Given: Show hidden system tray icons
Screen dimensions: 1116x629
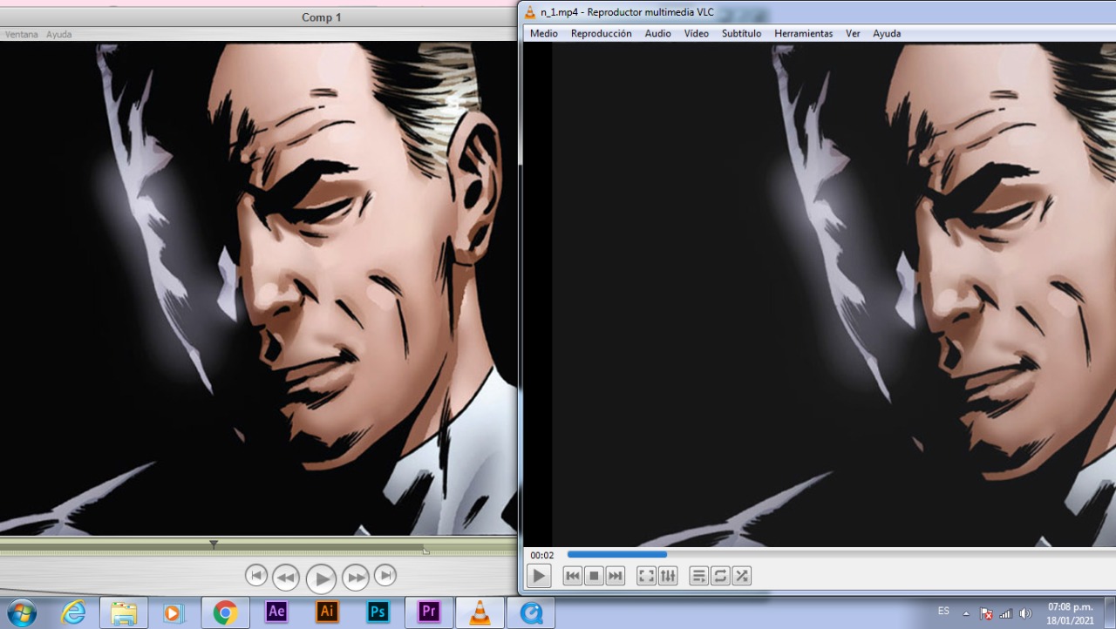Looking at the screenshot, I should click(x=966, y=613).
